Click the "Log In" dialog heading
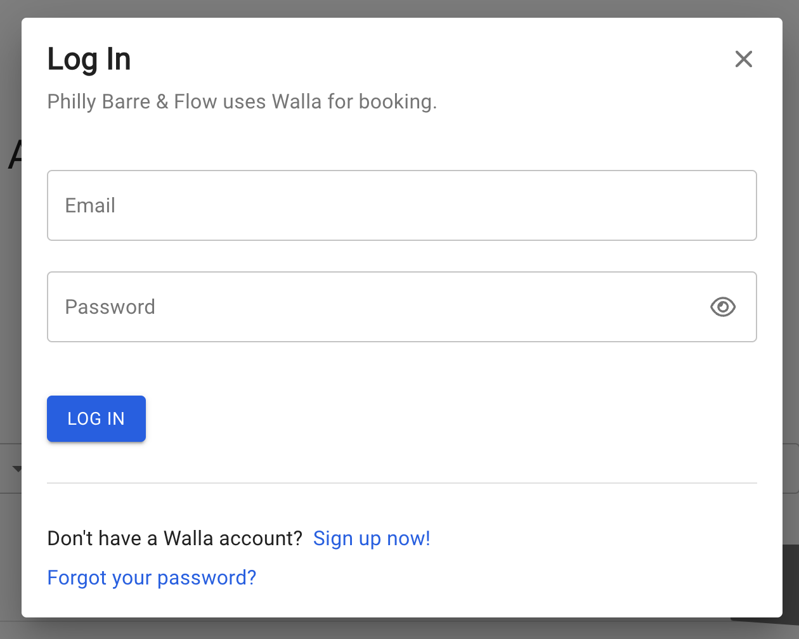 pyautogui.click(x=89, y=60)
